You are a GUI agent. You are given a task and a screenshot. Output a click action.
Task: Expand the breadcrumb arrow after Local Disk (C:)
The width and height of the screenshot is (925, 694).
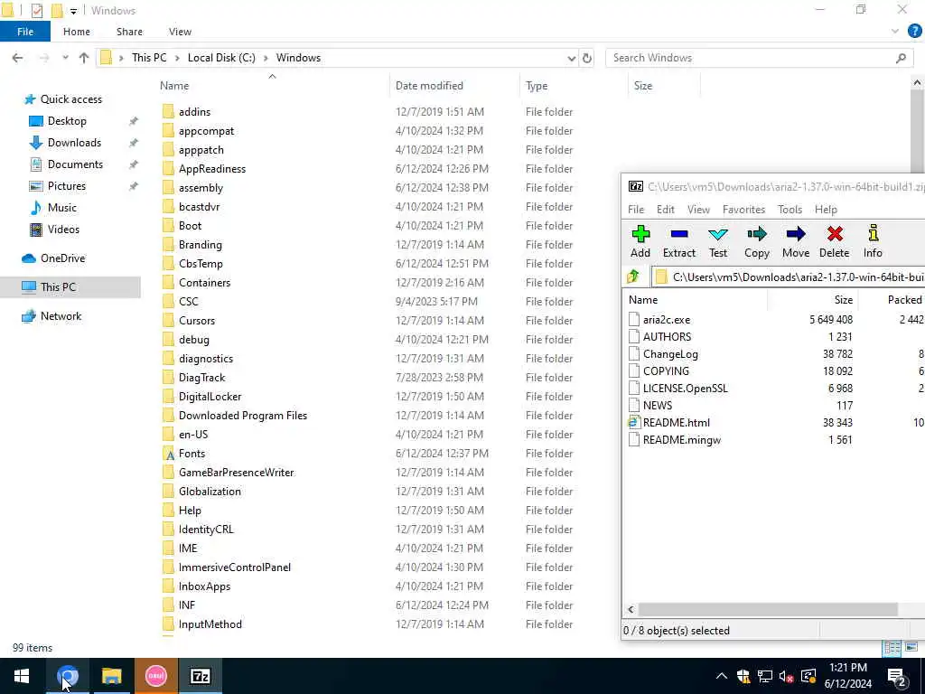coord(266,58)
